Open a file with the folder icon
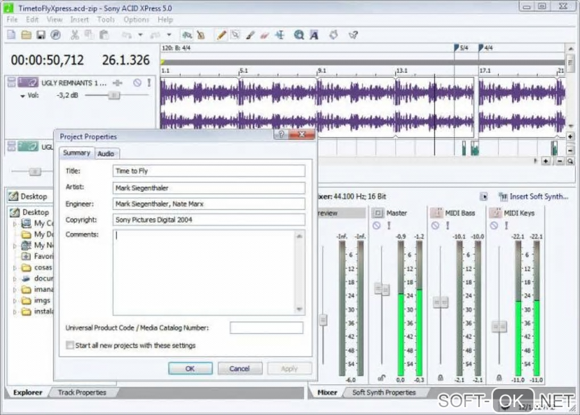580x415 pixels. [26, 35]
